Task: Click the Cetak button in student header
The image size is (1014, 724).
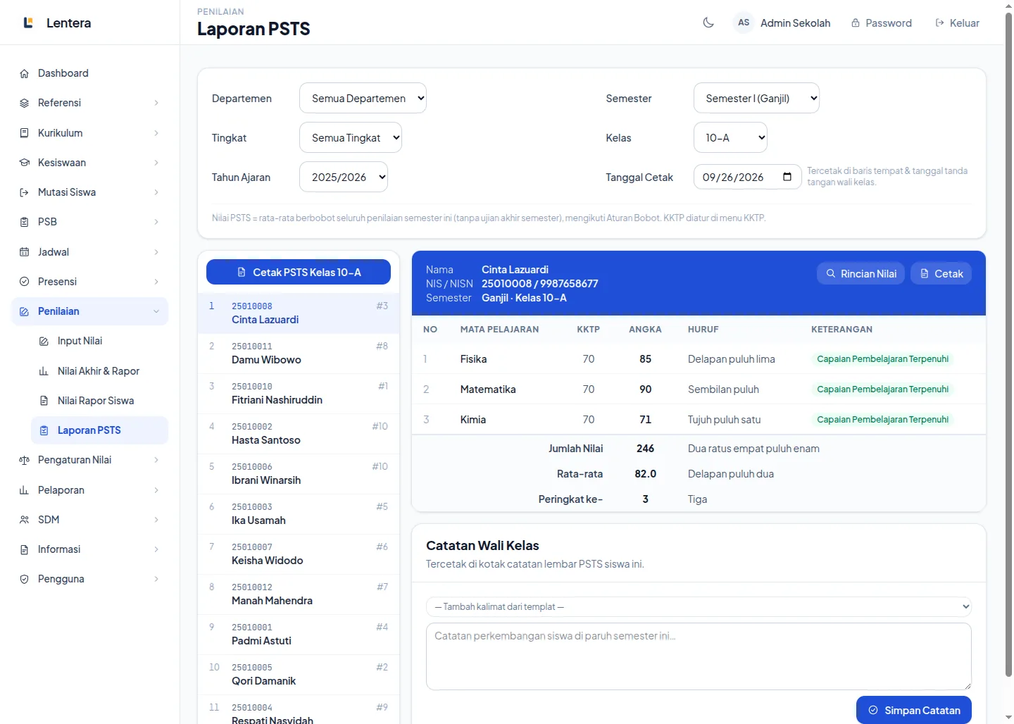Action: coord(941,273)
